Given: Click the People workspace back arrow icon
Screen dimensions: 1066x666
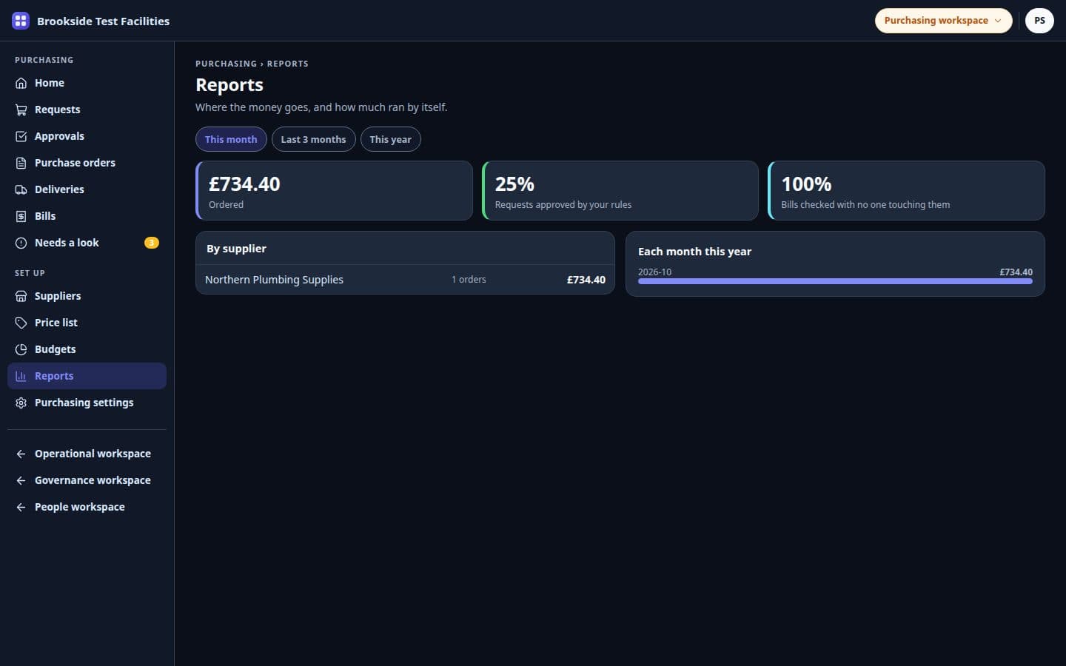Looking at the screenshot, I should [21, 507].
